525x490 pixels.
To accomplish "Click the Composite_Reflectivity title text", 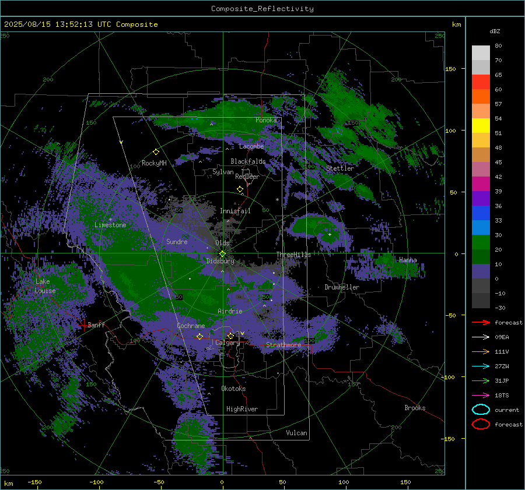I will (x=262, y=9).
